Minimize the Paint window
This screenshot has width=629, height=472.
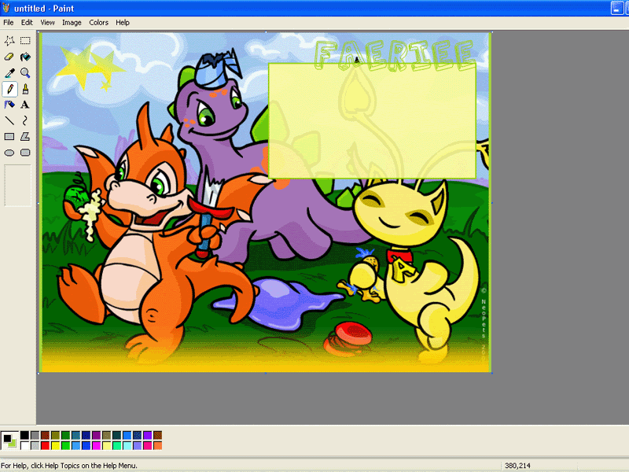point(616,8)
